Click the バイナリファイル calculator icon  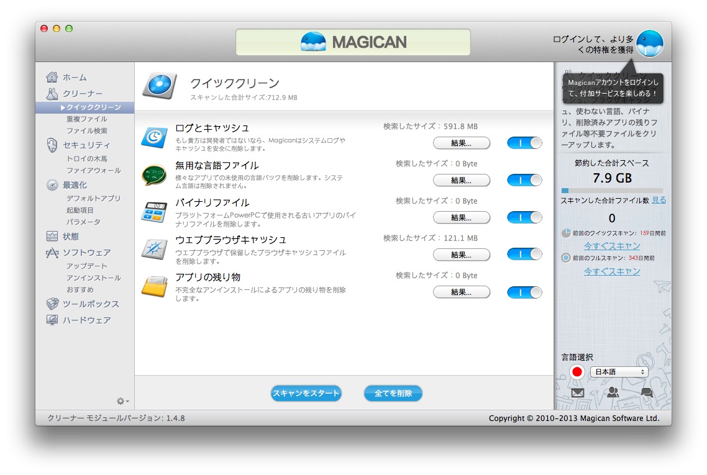[154, 212]
